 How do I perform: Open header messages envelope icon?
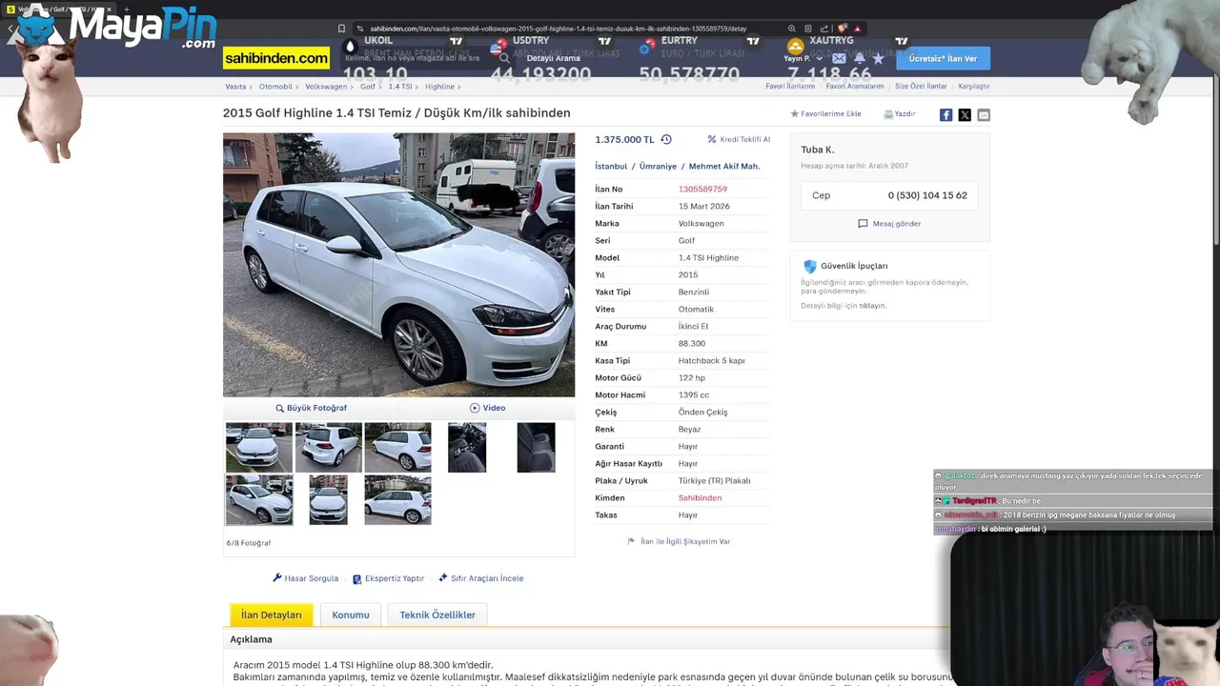(839, 59)
